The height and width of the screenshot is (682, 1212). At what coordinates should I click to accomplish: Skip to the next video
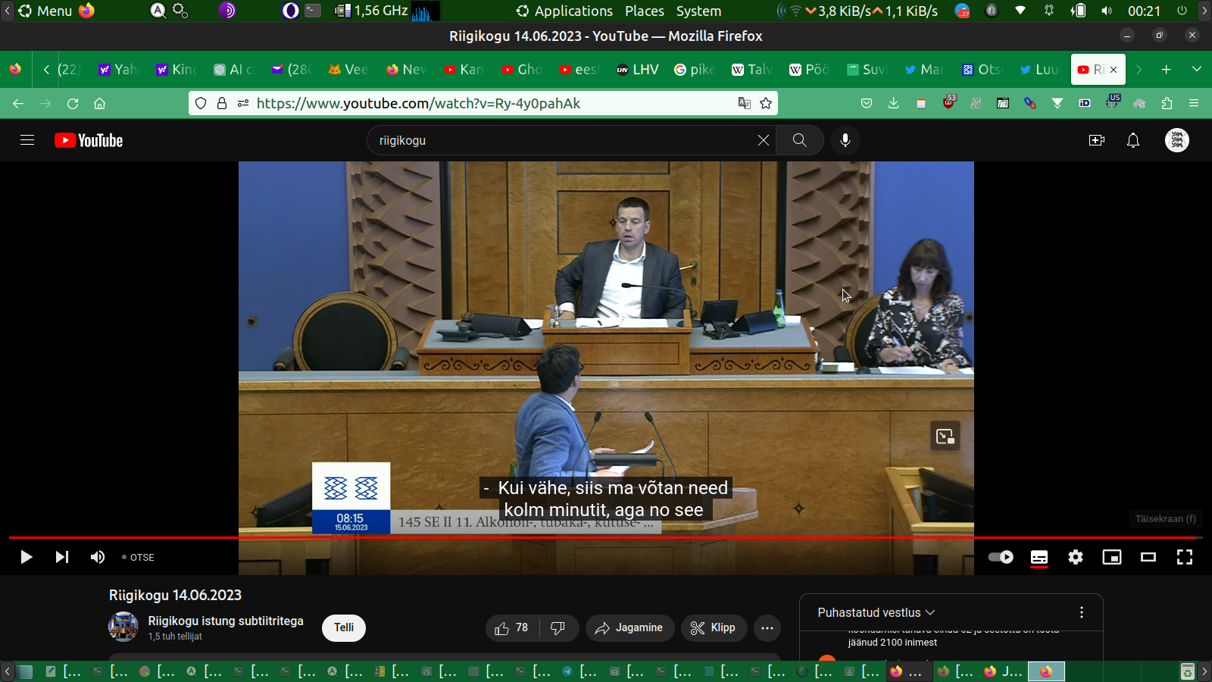point(62,557)
